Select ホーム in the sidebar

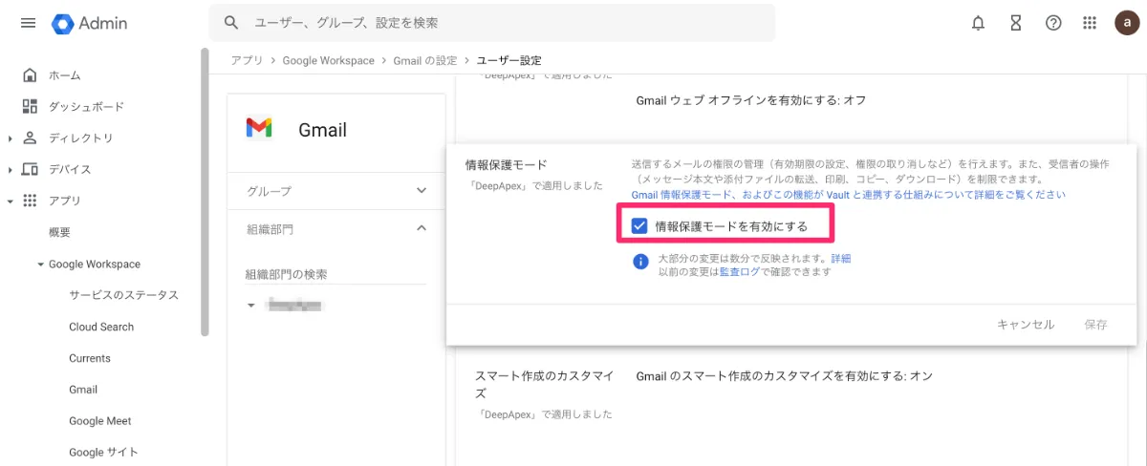pyautogui.click(x=65, y=75)
